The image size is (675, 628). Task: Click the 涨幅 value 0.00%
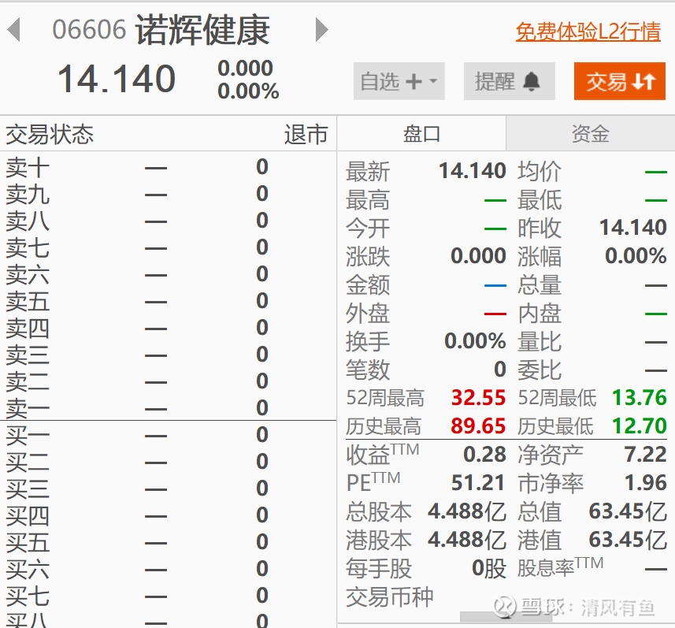pos(636,256)
